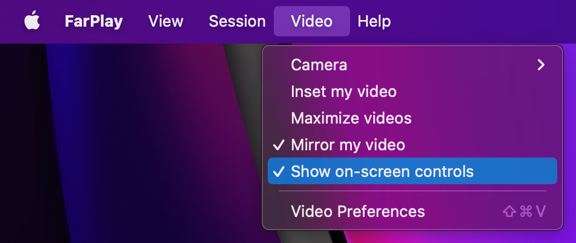The width and height of the screenshot is (576, 243).
Task: Click the FarPlay application menu
Action: [93, 22]
